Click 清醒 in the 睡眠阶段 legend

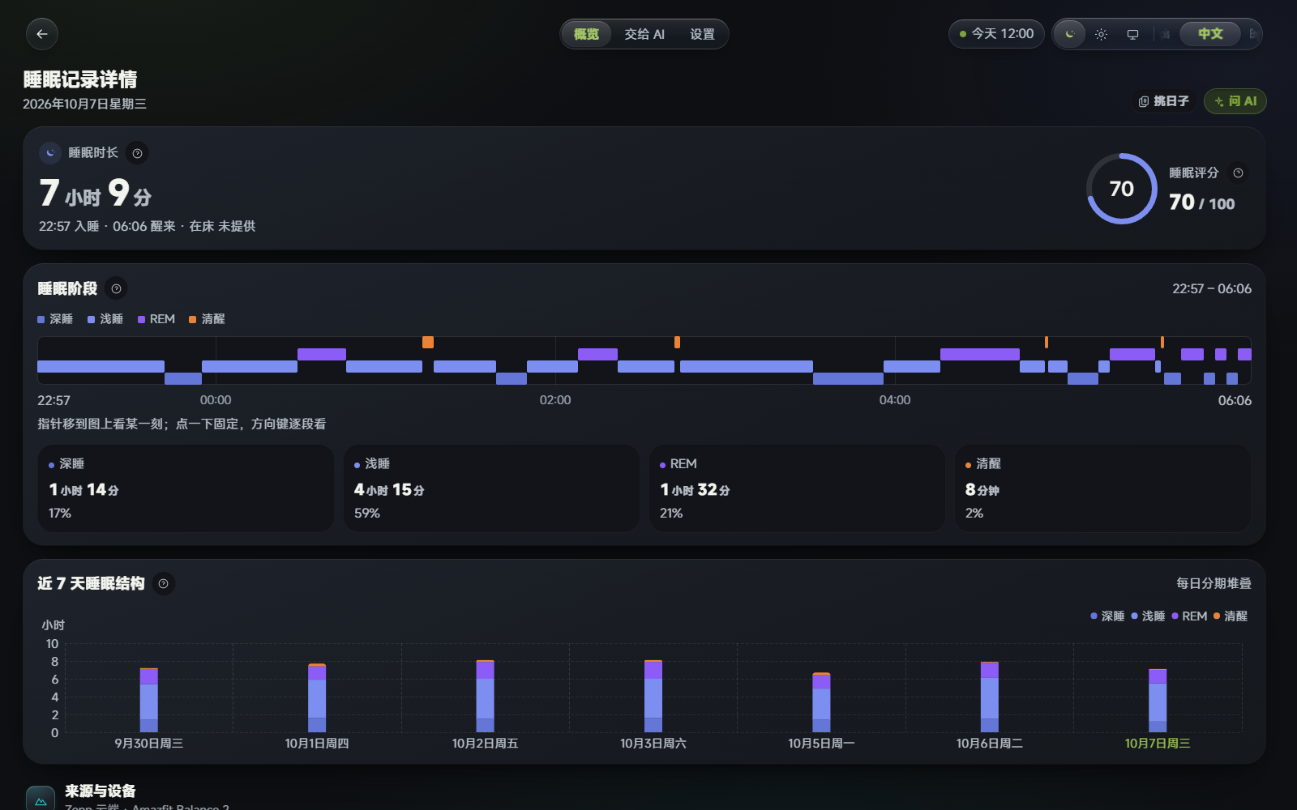(207, 319)
